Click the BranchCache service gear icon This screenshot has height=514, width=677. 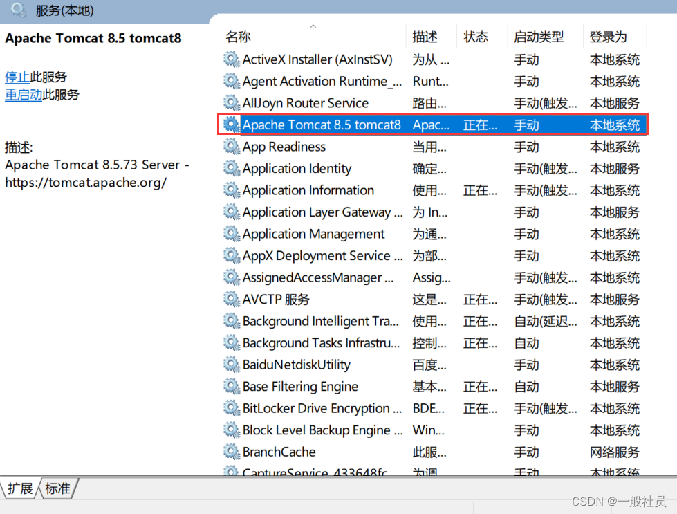(232, 452)
